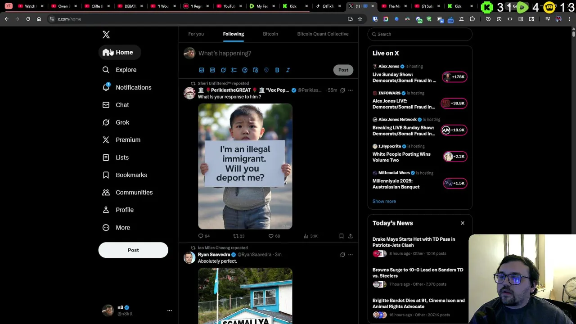Select the Following timeline tab
The image size is (576, 324).
[x=233, y=34]
